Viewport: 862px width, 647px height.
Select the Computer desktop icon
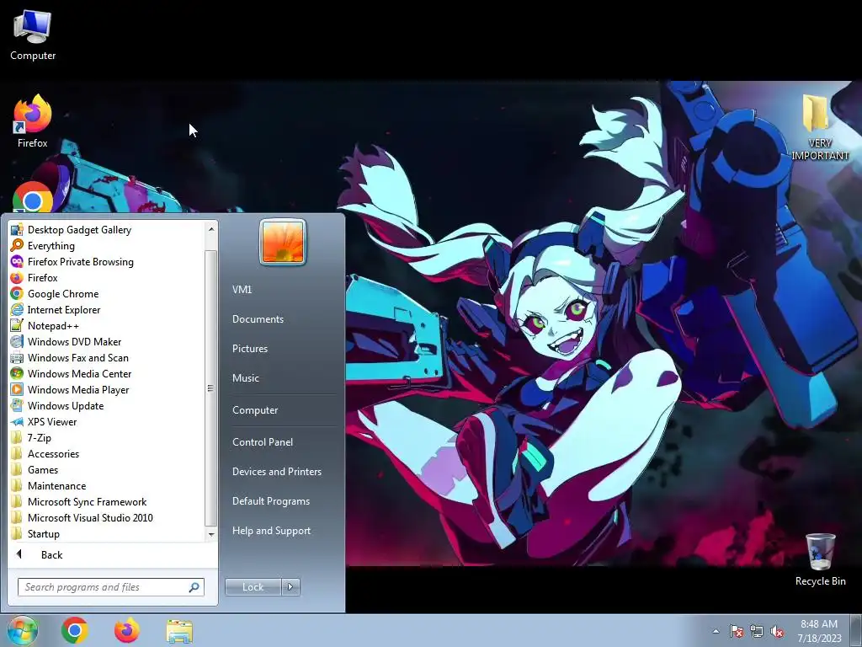point(33,35)
